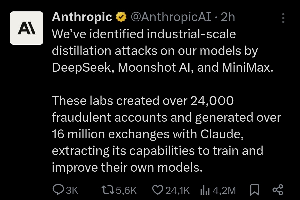Viewport: 300px width, 200px height.
Task: Click the 3K reply count
Action: click(x=72, y=190)
